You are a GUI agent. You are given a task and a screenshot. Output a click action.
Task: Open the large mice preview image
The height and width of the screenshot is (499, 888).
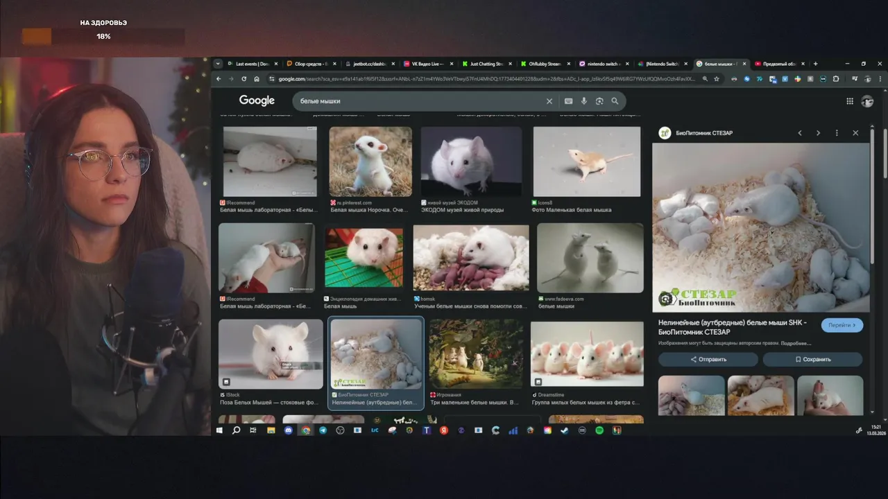click(x=760, y=227)
